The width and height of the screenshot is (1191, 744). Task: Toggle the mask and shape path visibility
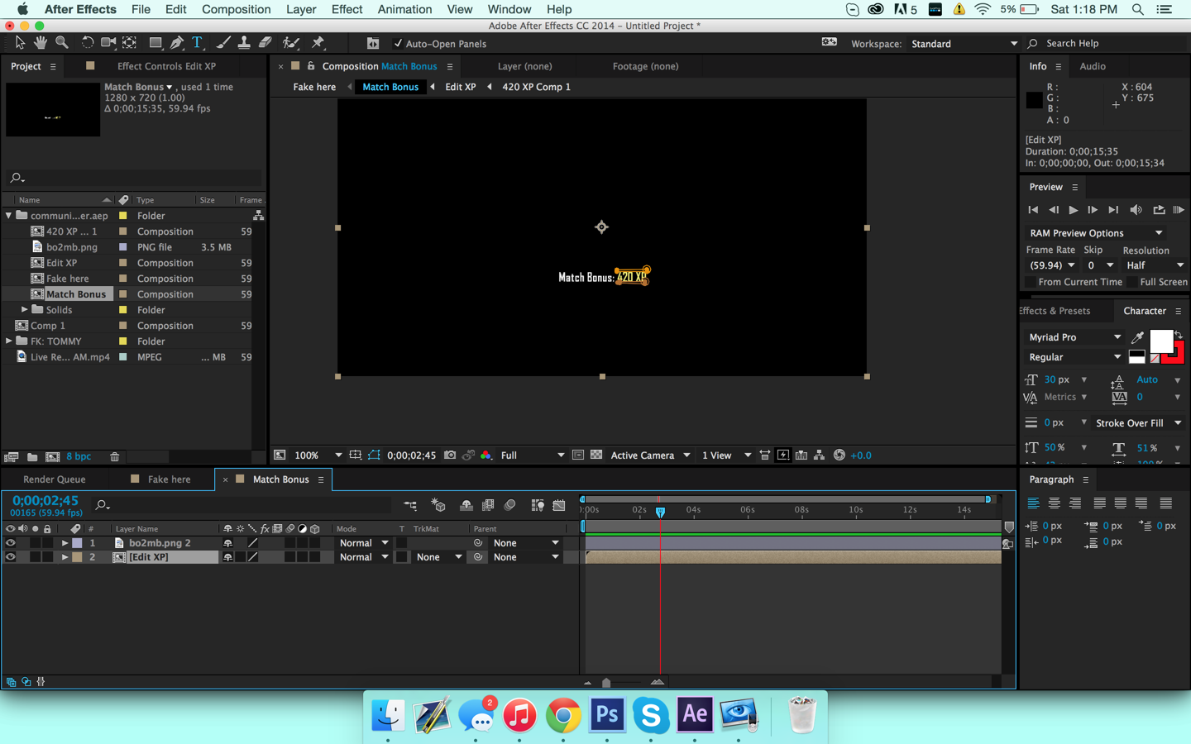[374, 455]
